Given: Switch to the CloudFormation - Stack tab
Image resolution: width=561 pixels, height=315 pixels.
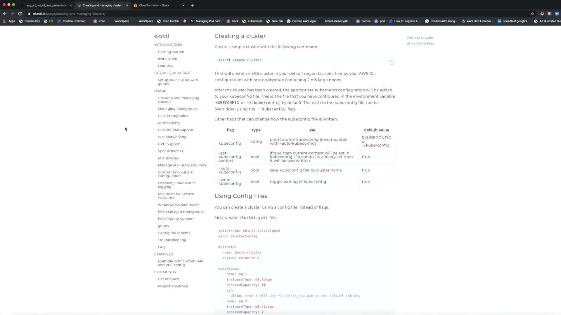Looking at the screenshot, I should [x=154, y=5].
